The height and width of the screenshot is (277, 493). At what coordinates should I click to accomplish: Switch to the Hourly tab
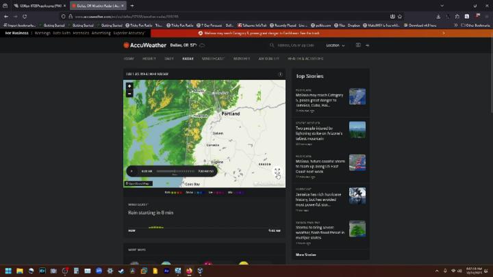pos(149,59)
